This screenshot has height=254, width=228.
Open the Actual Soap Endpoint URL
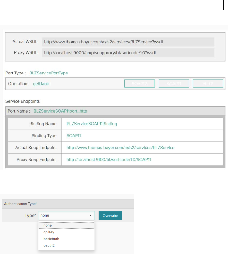coord(120,148)
